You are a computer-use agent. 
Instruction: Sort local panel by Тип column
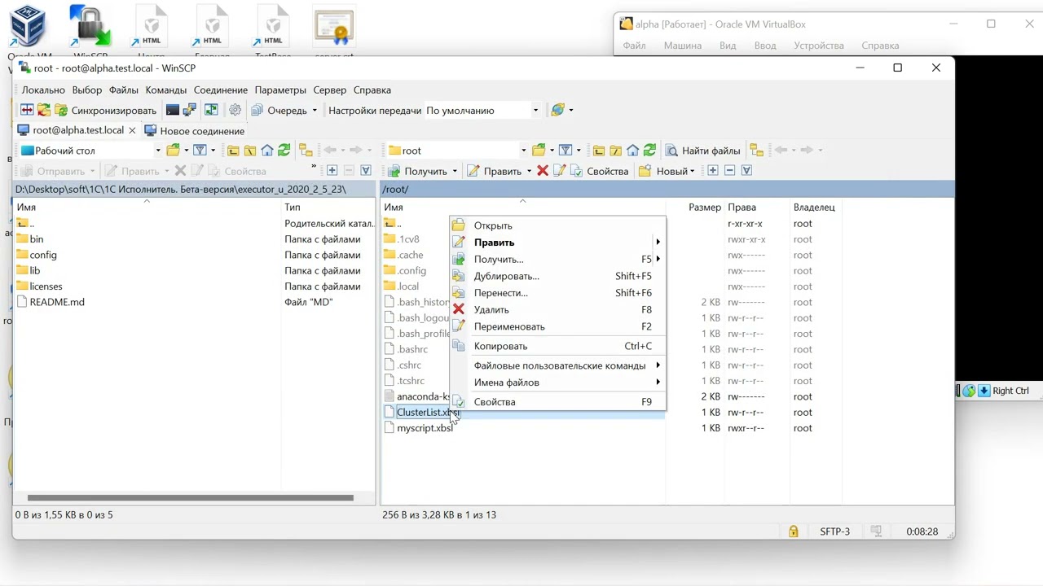[x=328, y=208]
